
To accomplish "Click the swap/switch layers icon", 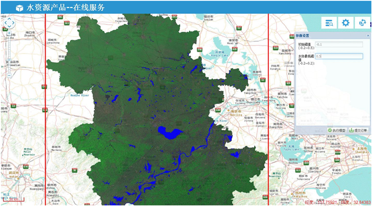I will tap(362, 23).
